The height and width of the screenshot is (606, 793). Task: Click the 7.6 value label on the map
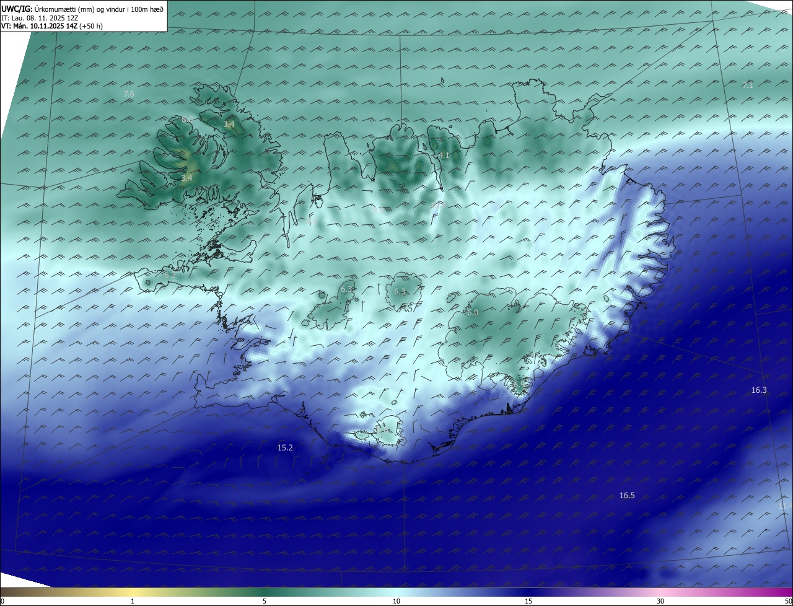[x=129, y=94]
